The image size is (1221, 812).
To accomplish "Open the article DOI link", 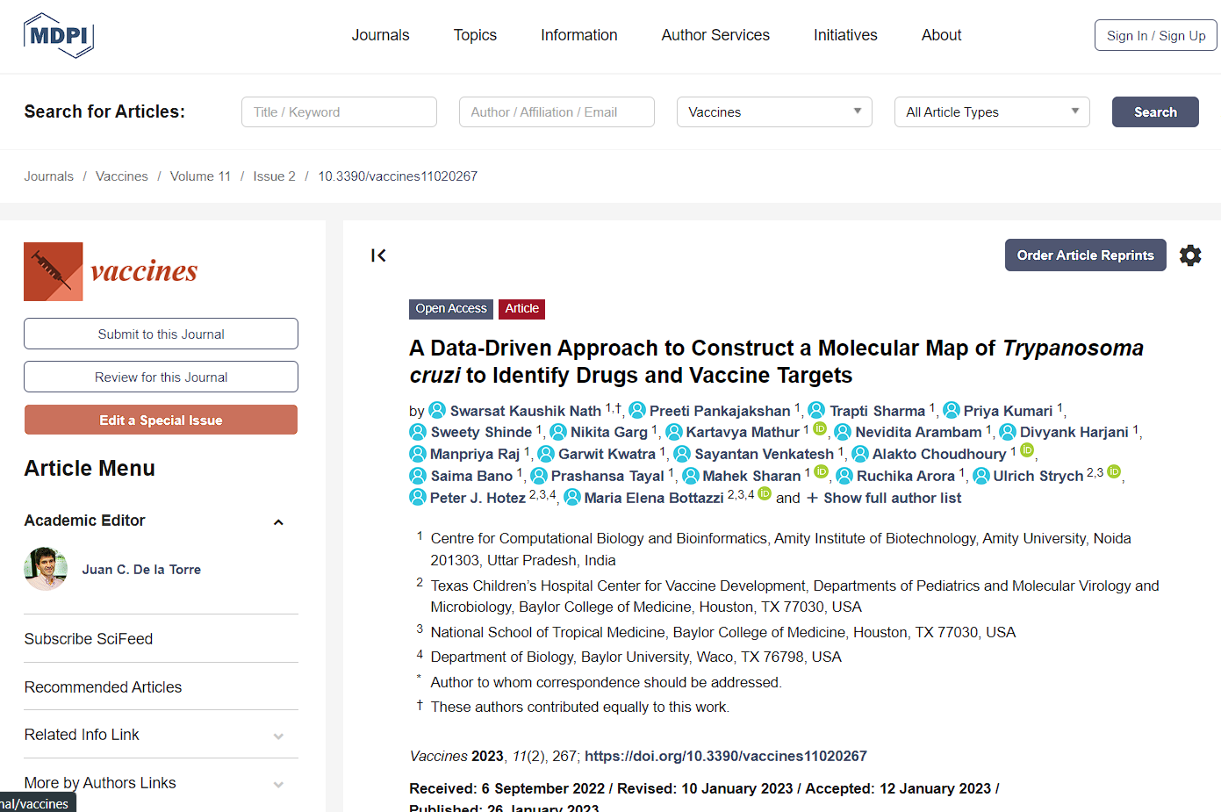I will pos(725,756).
